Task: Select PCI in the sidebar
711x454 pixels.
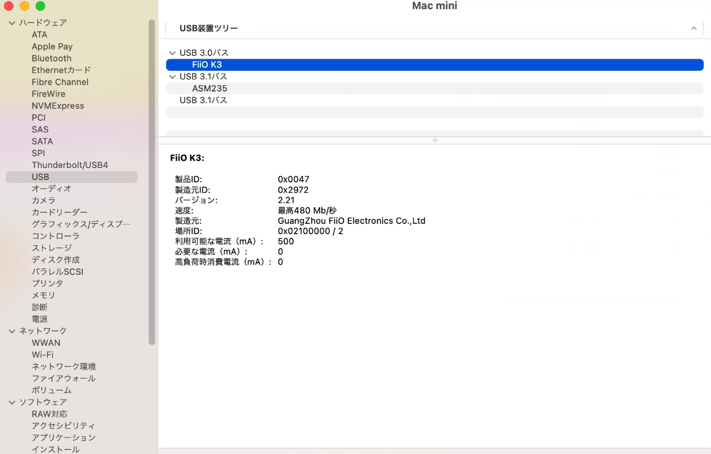Action: pos(39,117)
